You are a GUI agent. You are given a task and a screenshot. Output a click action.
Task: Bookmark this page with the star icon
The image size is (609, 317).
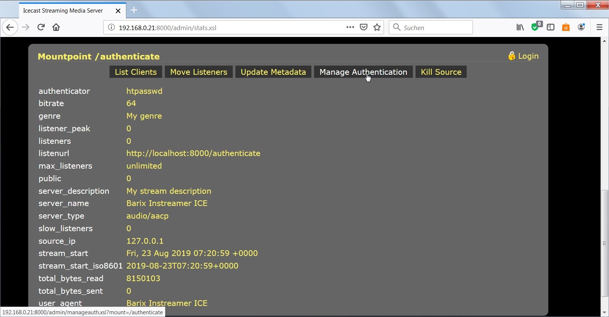tap(377, 27)
